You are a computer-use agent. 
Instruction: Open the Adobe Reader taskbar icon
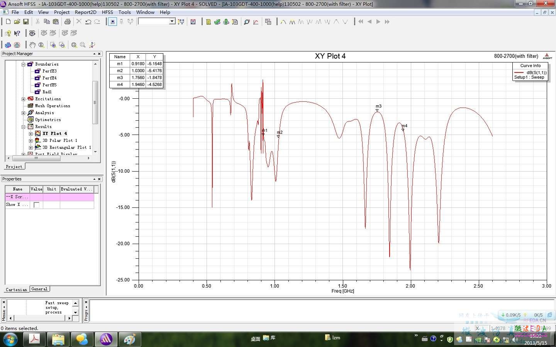click(35, 339)
